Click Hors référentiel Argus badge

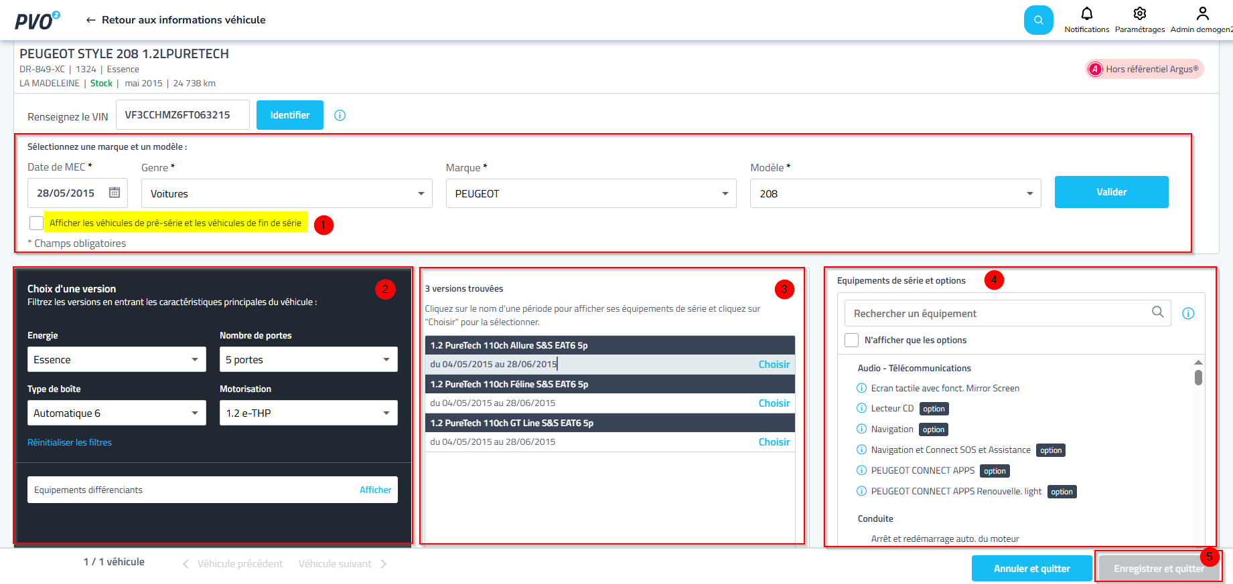point(1145,69)
